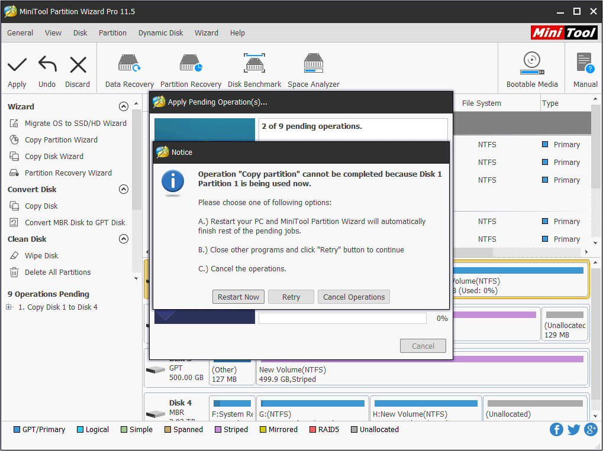This screenshot has height=451, width=603.
Task: Open the Facebook social link
Action: pyautogui.click(x=556, y=430)
